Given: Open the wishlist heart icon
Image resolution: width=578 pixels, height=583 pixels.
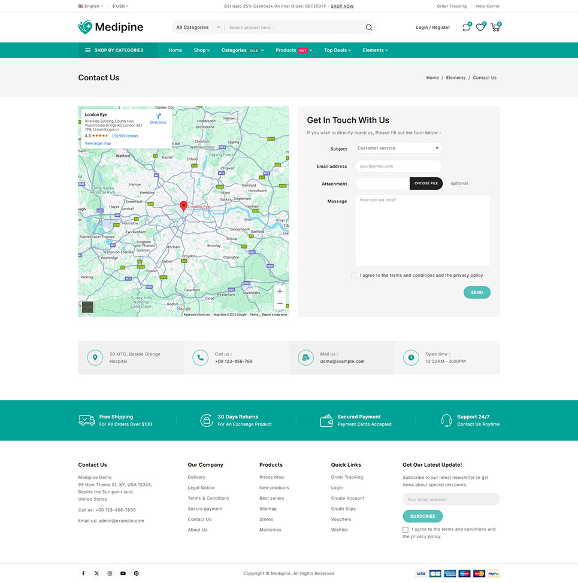Looking at the screenshot, I should coord(480,28).
